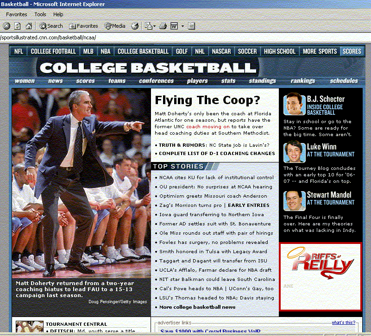The height and width of the screenshot is (336, 371).
Task: Select the MORE SPORTS navigation tab
Action: (320, 51)
